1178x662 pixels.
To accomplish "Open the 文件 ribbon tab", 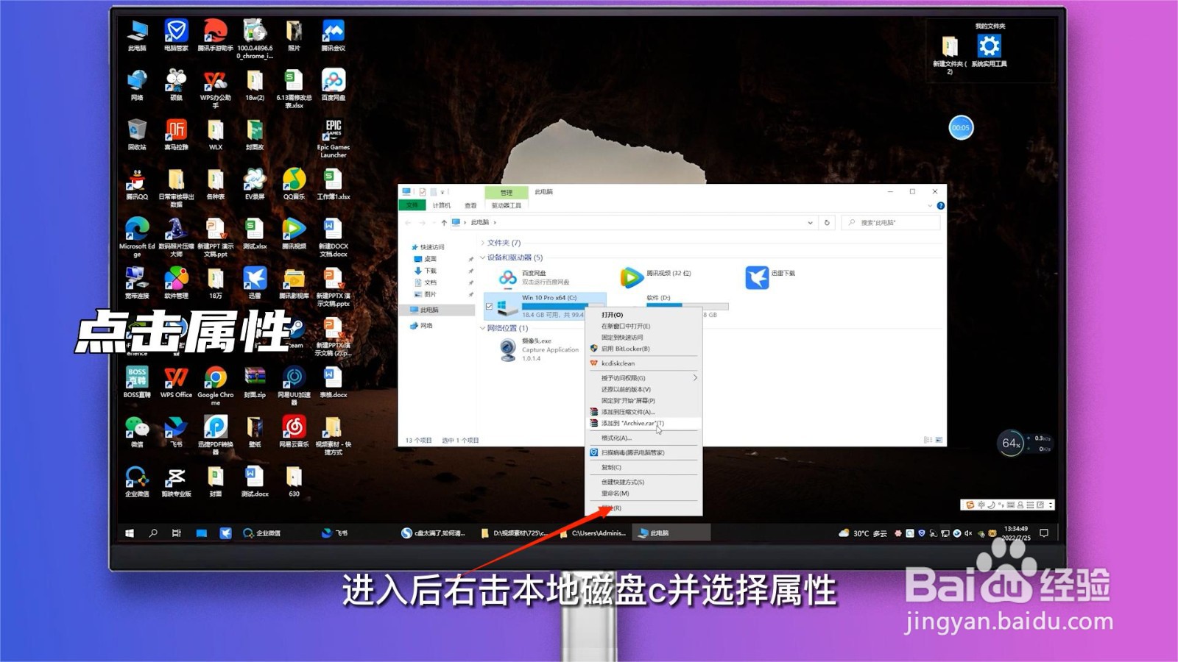I will [x=412, y=205].
